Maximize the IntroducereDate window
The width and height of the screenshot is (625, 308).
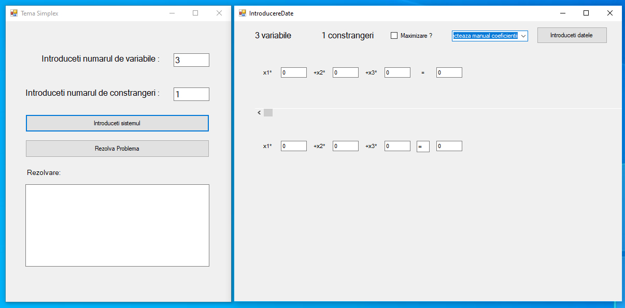pos(586,13)
